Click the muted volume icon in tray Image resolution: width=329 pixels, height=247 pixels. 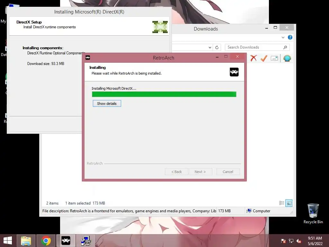tap(299, 241)
